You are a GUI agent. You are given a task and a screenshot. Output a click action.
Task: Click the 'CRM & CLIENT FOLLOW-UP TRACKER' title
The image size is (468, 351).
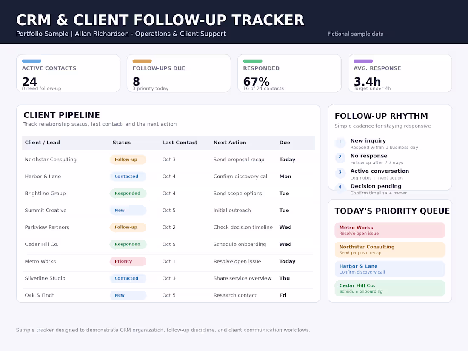coord(160,20)
